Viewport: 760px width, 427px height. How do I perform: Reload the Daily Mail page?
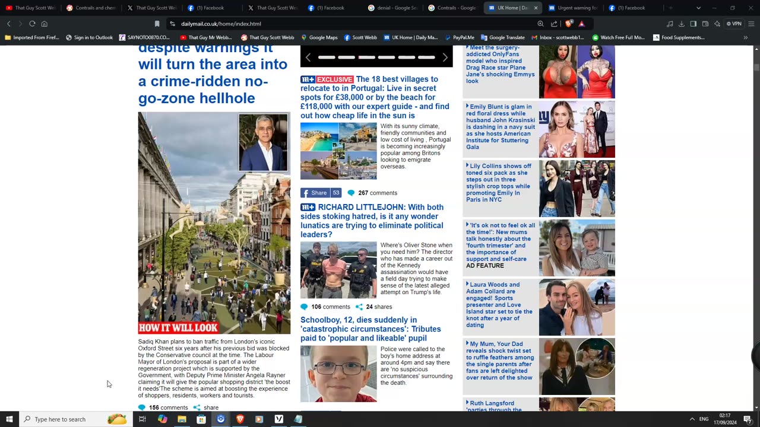[32, 24]
